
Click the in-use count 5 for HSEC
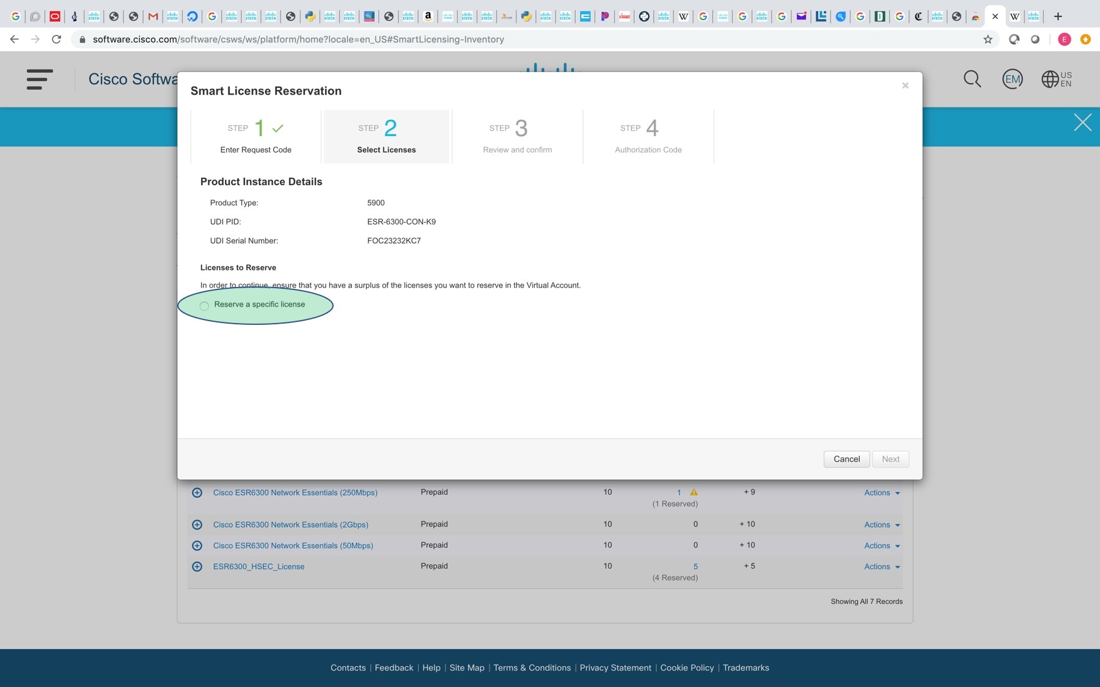[695, 567]
